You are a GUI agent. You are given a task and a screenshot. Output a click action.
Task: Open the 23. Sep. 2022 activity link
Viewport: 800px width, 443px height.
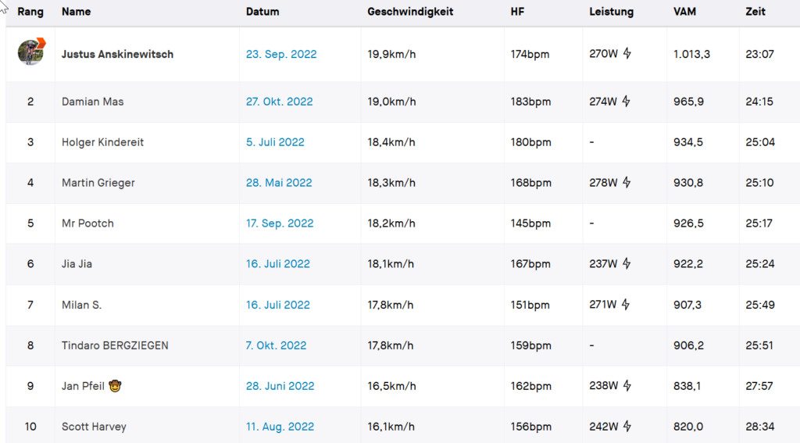(x=281, y=55)
